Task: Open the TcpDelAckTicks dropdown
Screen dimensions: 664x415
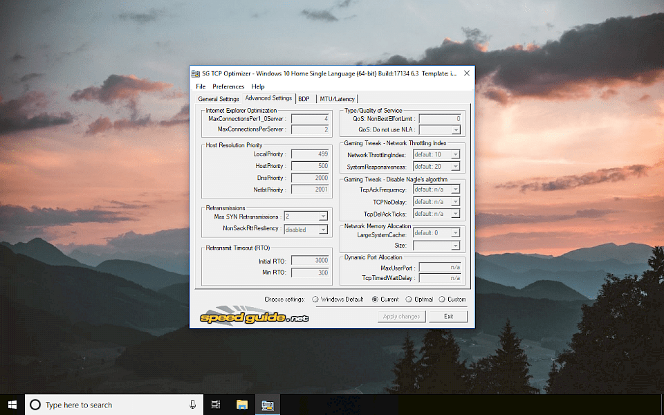Action: pos(455,214)
